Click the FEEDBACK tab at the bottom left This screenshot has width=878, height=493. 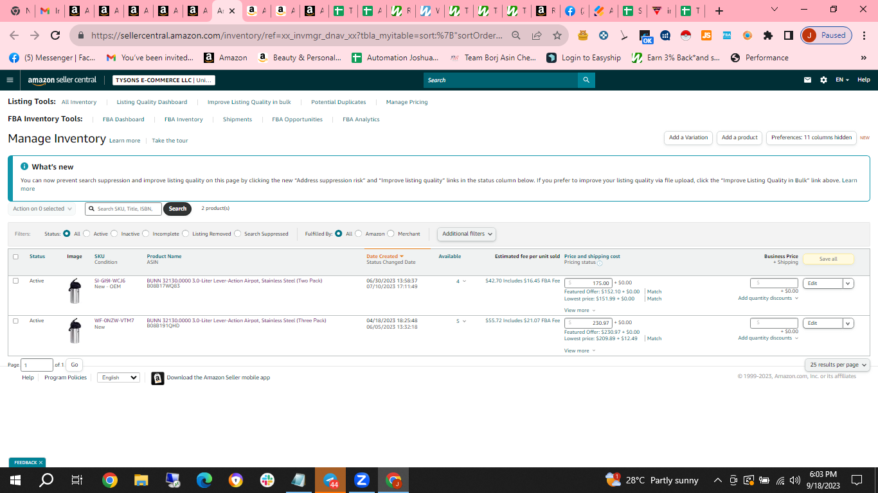[27, 462]
